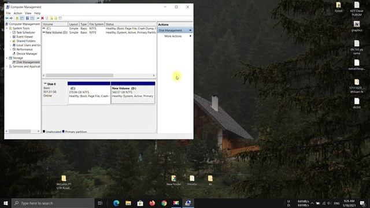Open the notification center icon
370x208 pixels.
coord(362,203)
